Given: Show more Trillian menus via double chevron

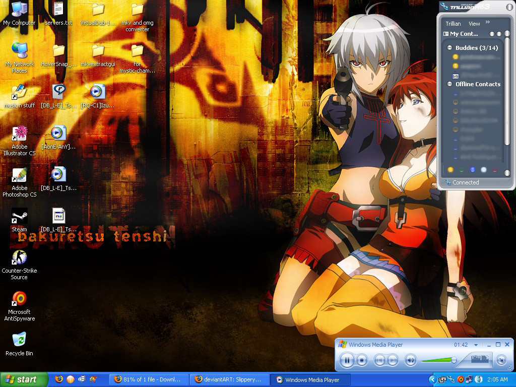Looking at the screenshot, I should coord(488,22).
